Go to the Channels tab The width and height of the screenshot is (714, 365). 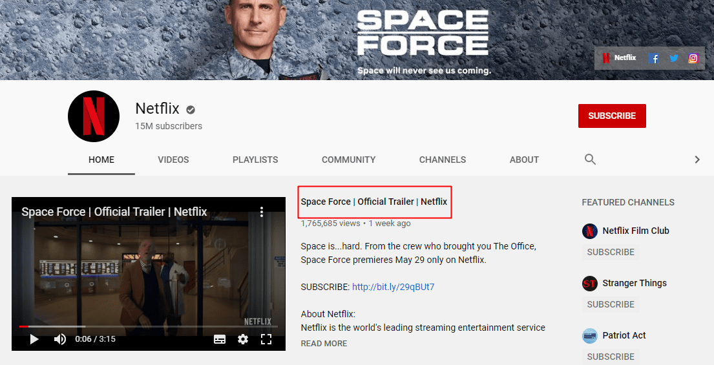coord(443,160)
